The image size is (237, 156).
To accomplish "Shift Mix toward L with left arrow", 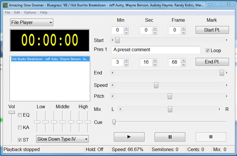I will [120, 109].
